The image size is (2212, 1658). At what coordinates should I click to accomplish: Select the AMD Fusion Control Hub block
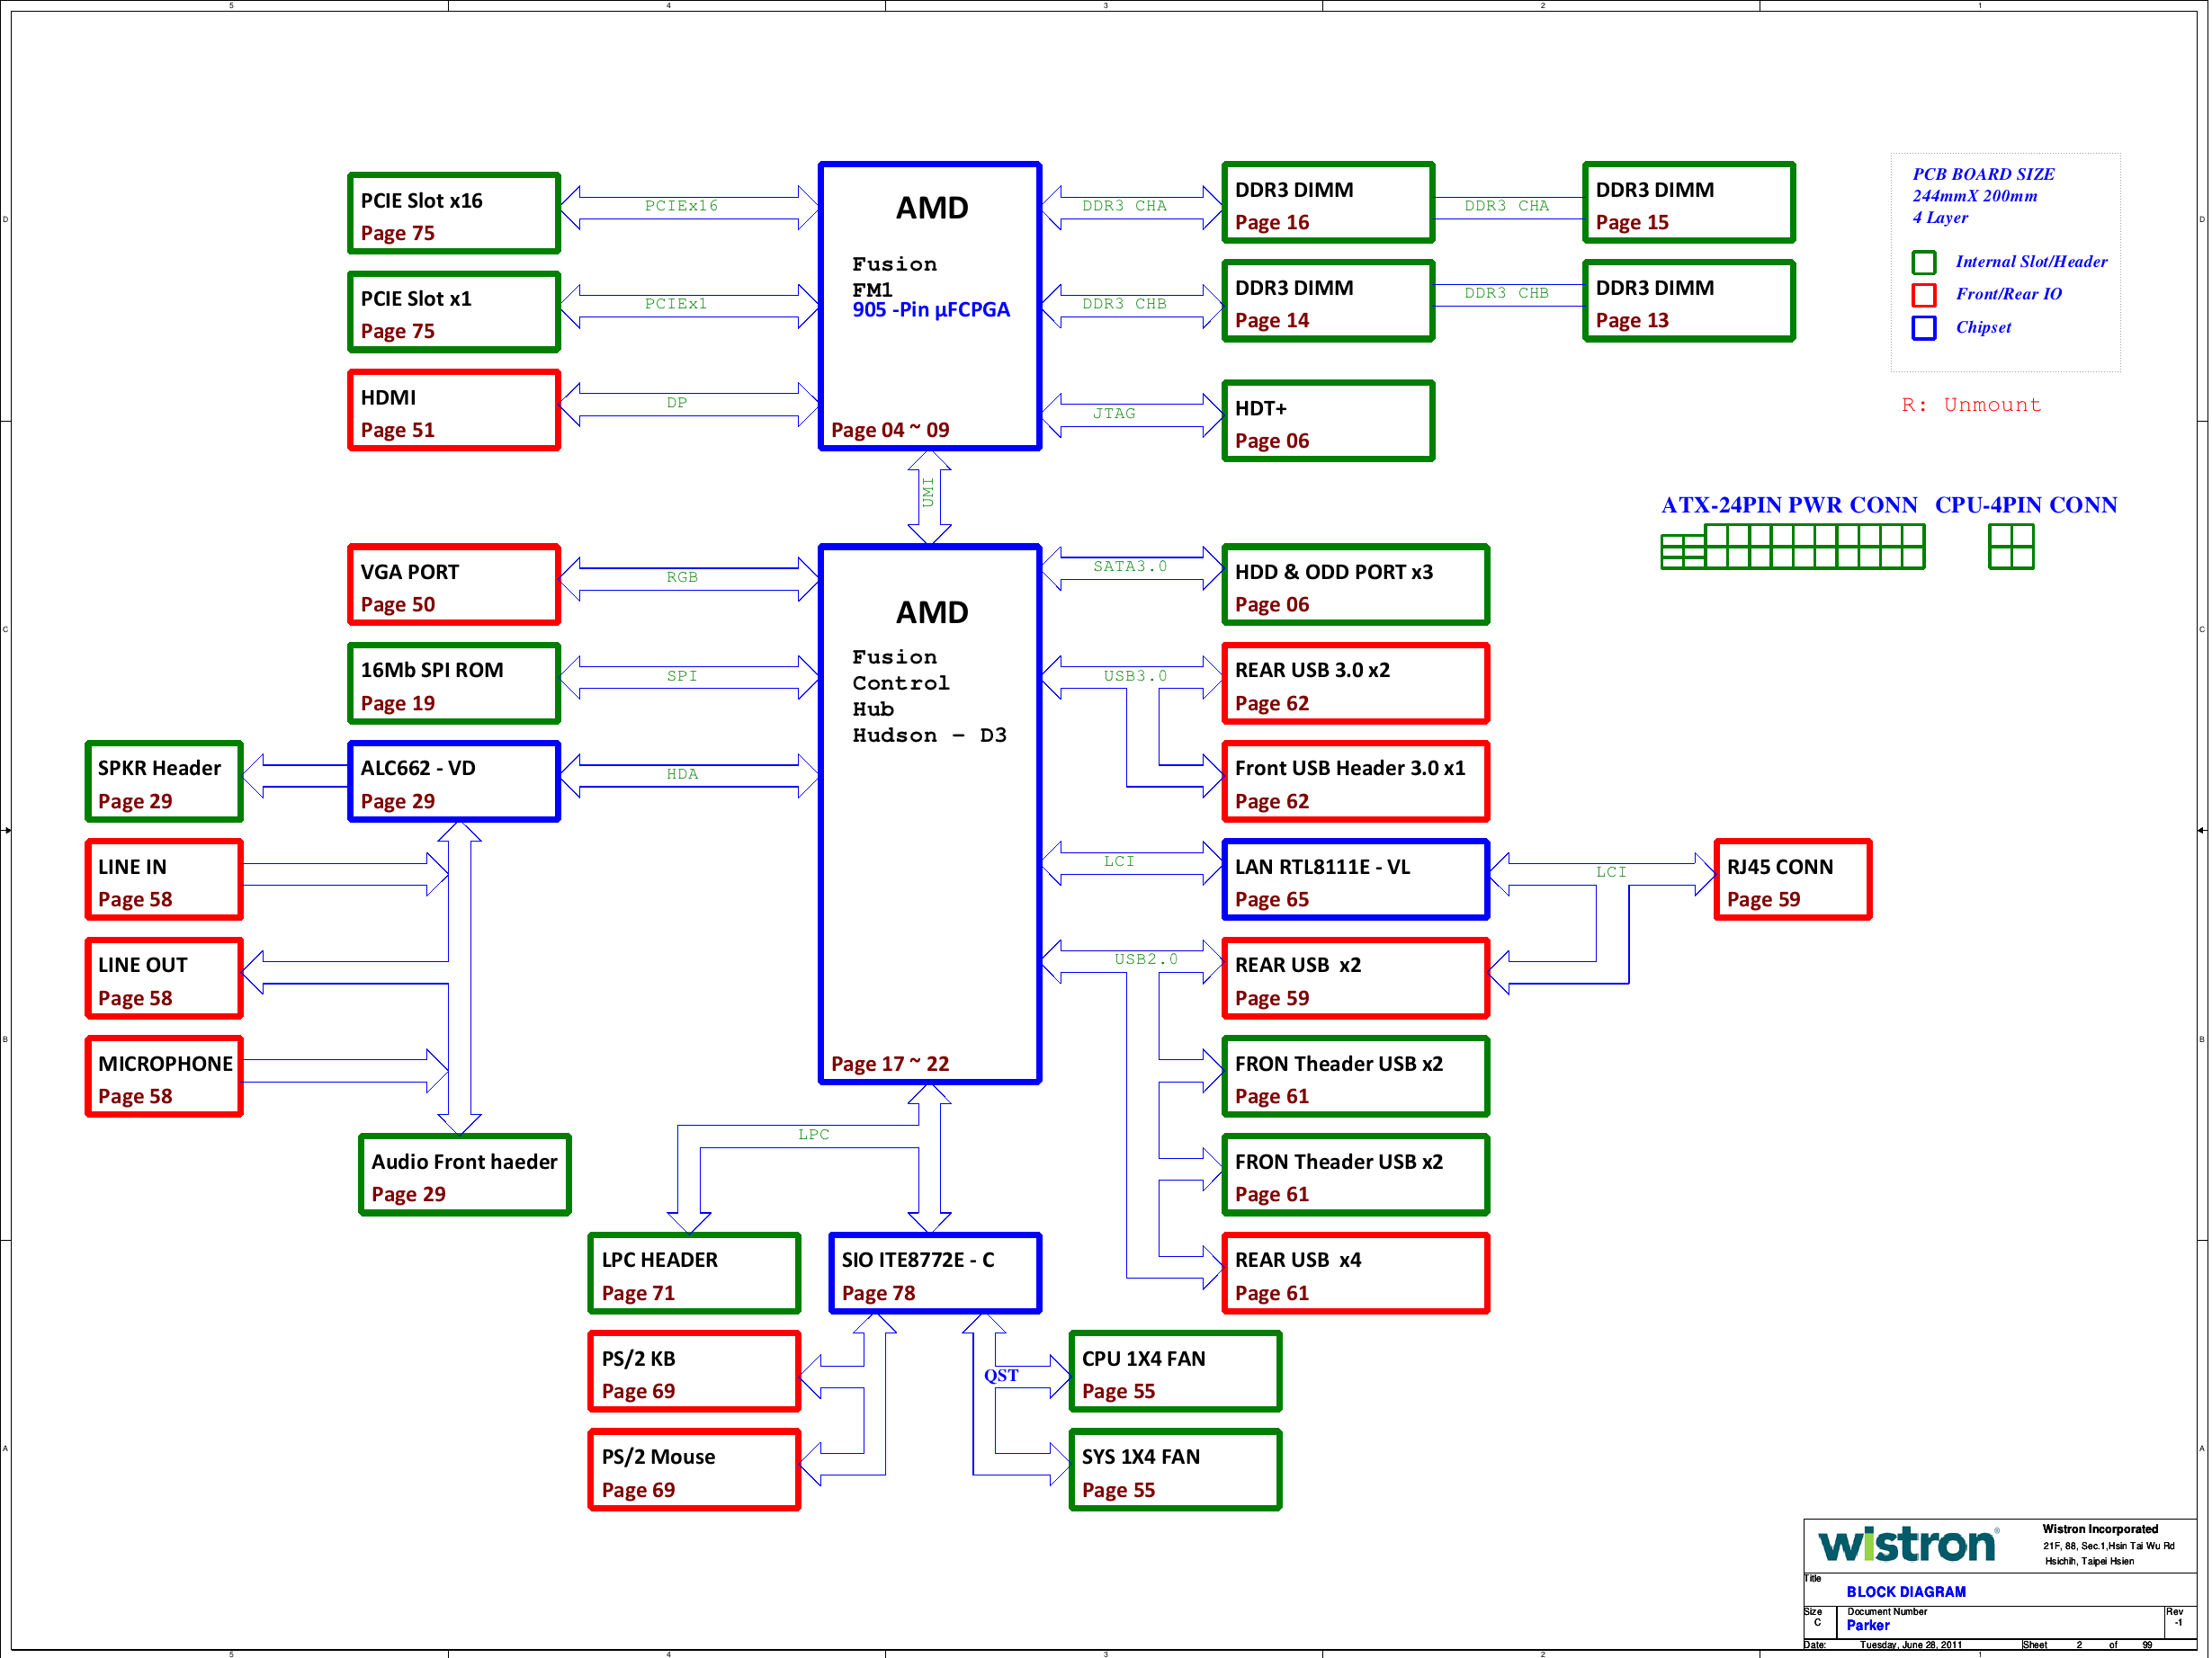[x=929, y=814]
